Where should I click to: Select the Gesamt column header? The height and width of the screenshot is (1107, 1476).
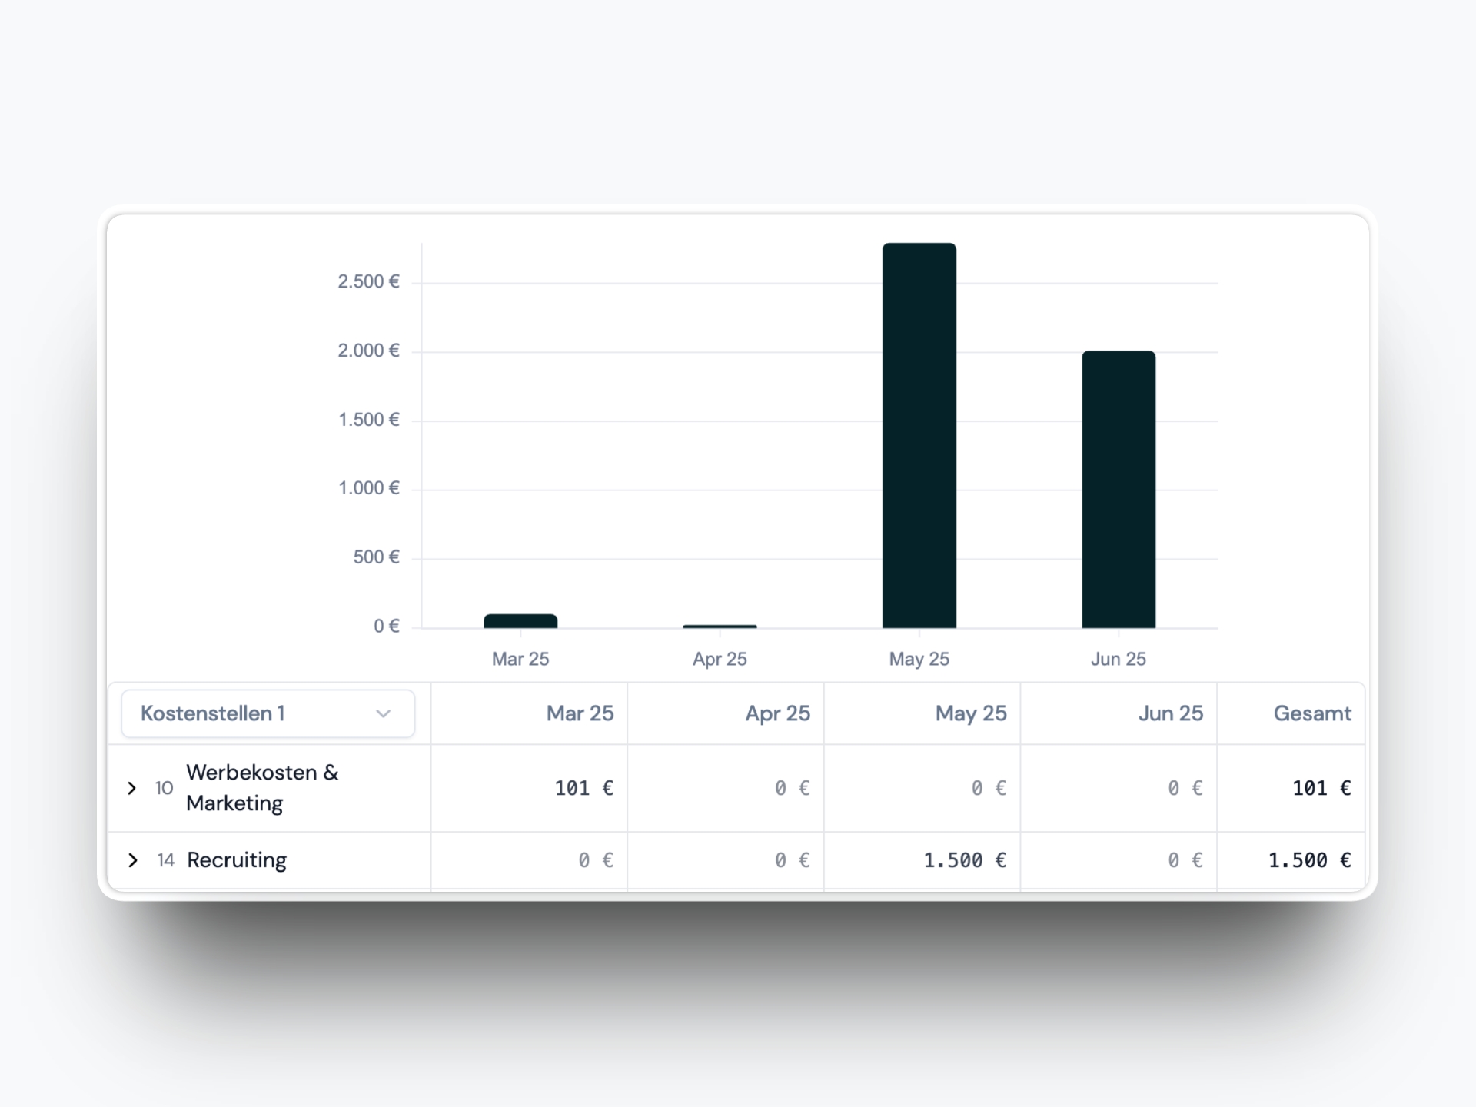point(1313,713)
